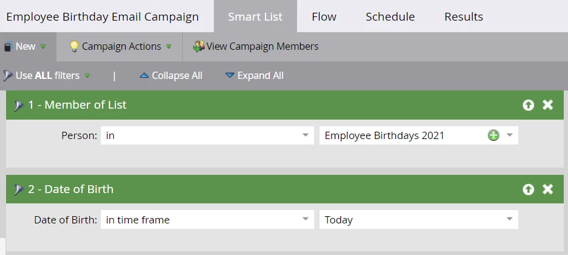Click the Date of Birth filter funnel icon
The image size is (568, 255).
coord(18,189)
